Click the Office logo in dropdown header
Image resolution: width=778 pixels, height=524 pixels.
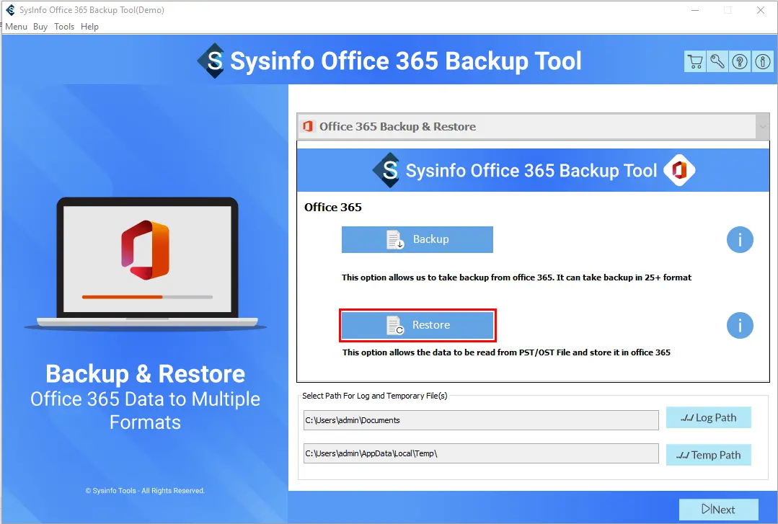pyautogui.click(x=308, y=127)
